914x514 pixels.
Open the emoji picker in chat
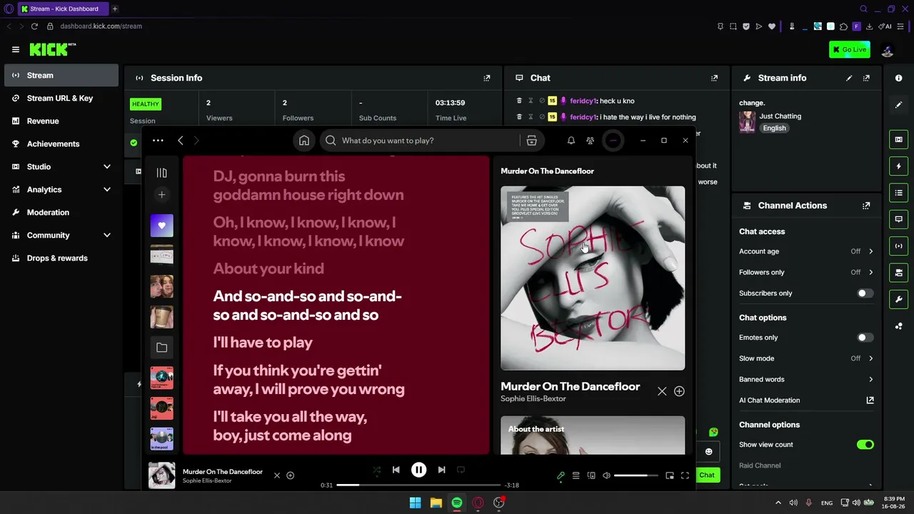(x=708, y=451)
